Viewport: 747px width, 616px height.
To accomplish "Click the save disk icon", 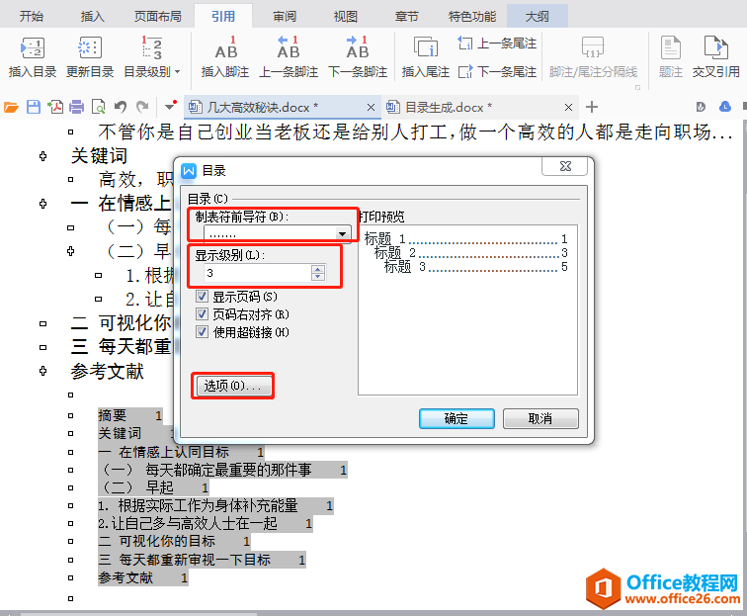I will click(34, 107).
